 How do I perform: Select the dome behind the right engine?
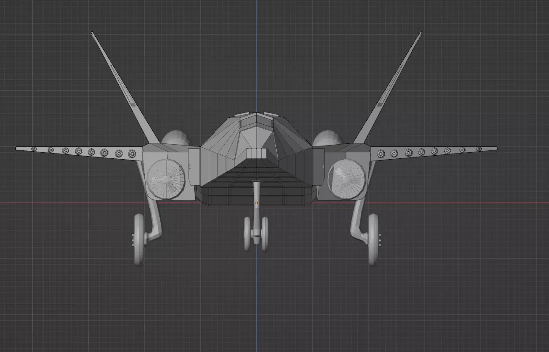coord(328,138)
